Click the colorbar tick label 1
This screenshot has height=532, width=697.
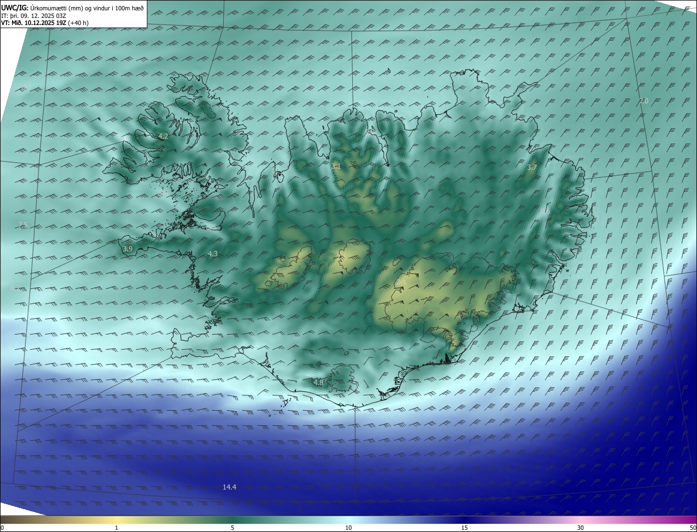(x=117, y=528)
